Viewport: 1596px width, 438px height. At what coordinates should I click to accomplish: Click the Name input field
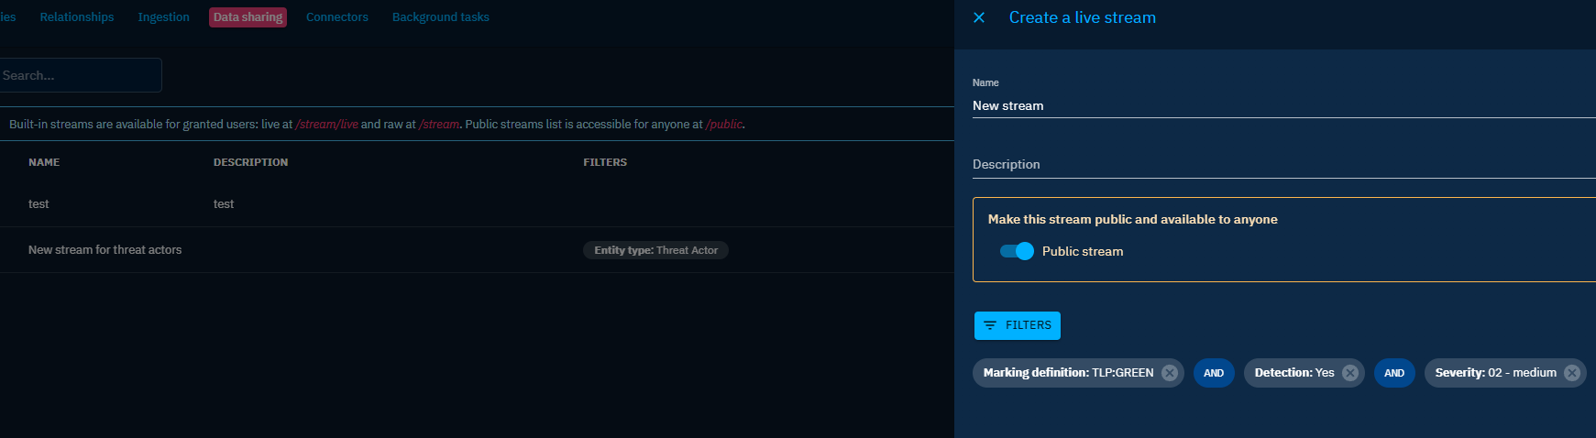tap(1283, 105)
